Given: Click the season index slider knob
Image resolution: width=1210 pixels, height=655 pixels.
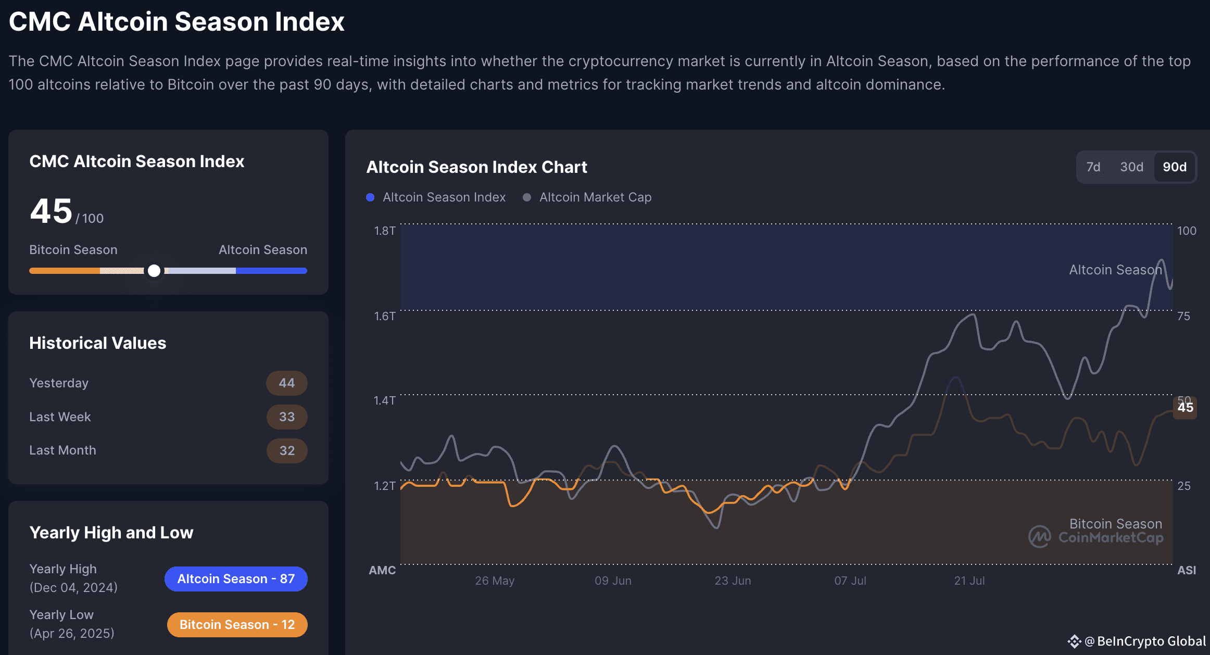Looking at the screenshot, I should click(x=154, y=271).
